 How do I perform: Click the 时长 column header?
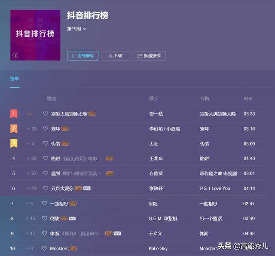pyautogui.click(x=248, y=99)
